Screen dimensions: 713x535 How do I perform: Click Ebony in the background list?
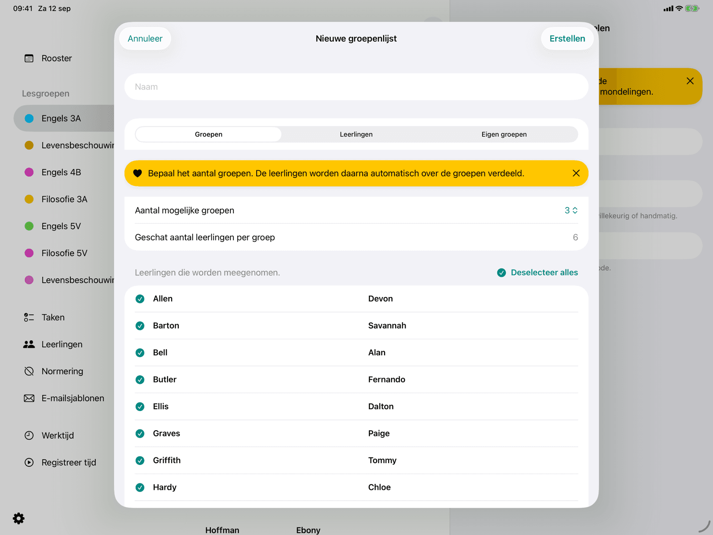tap(308, 530)
